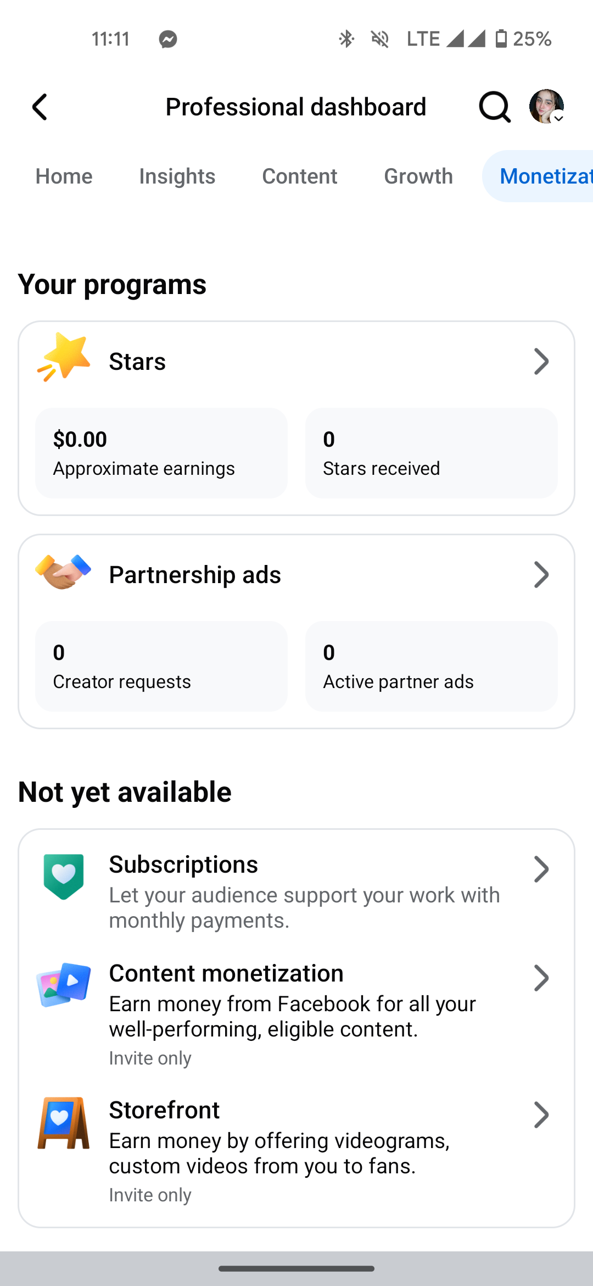This screenshot has width=593, height=1286.
Task: Tap the Content monetization media icon
Action: click(64, 984)
